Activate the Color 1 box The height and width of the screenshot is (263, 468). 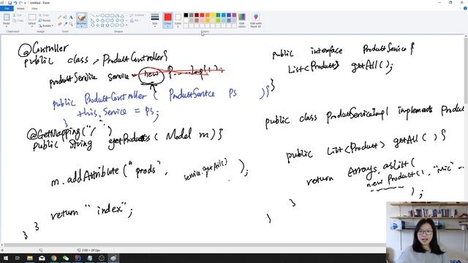click(x=167, y=20)
